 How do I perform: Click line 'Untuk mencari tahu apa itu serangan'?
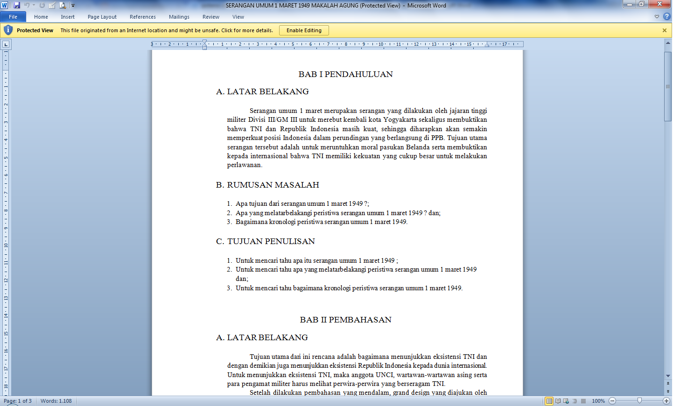316,260
